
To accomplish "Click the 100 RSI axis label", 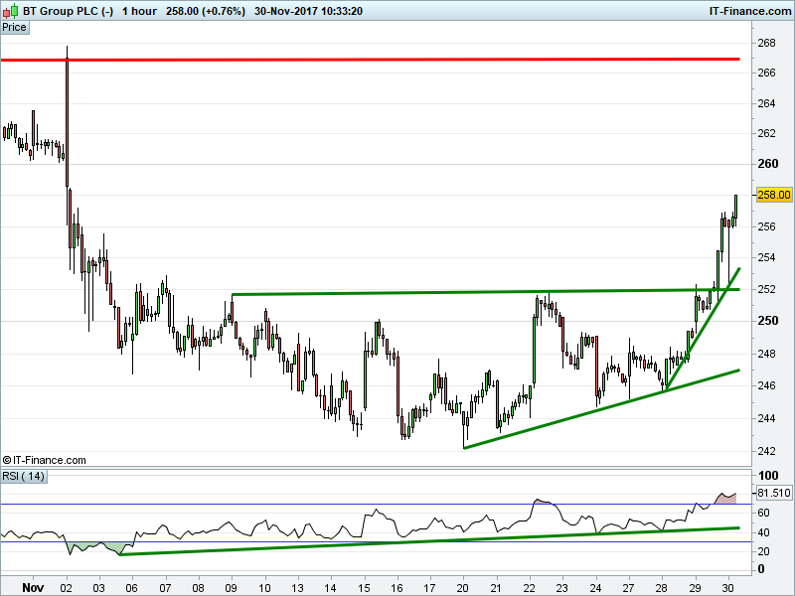I will (x=767, y=475).
